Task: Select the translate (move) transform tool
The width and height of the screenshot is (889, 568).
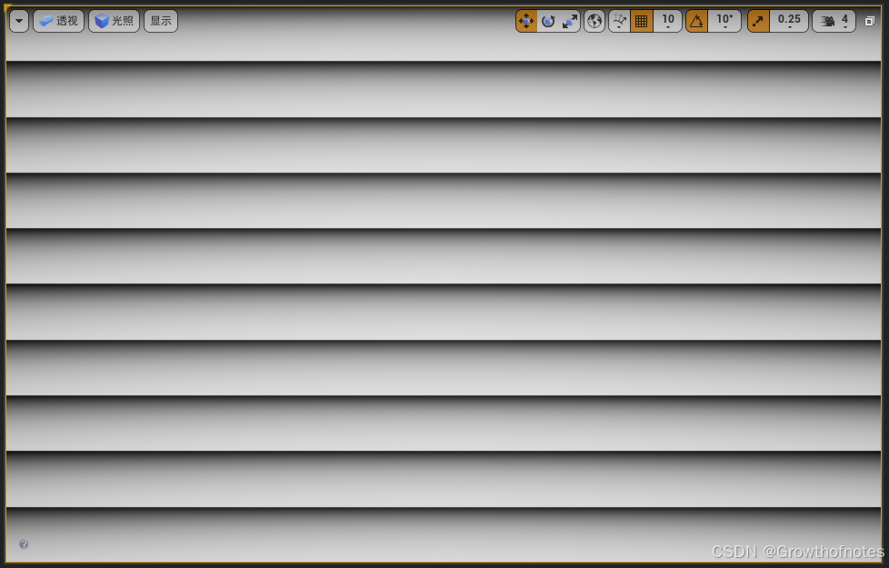Action: (526, 21)
